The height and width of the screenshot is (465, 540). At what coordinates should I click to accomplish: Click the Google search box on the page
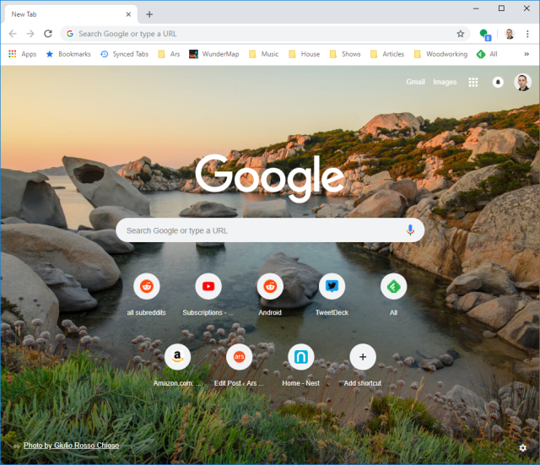(x=262, y=230)
